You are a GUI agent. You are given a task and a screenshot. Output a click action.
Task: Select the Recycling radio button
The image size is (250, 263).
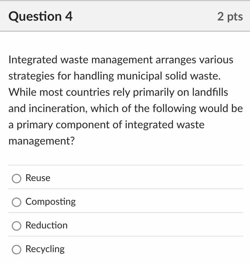[17, 249]
